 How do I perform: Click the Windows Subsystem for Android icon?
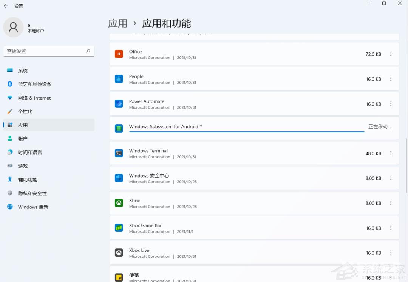[119, 129]
